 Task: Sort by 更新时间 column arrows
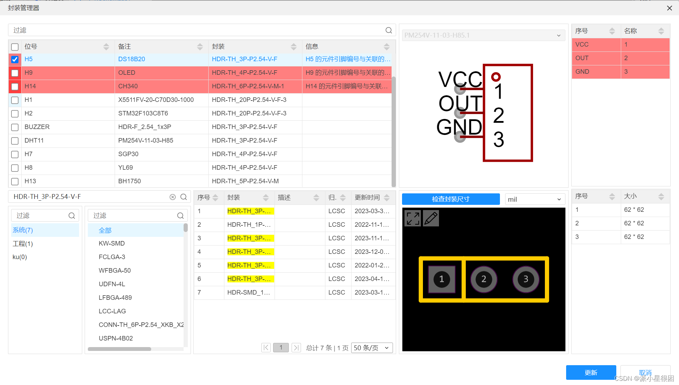(387, 198)
